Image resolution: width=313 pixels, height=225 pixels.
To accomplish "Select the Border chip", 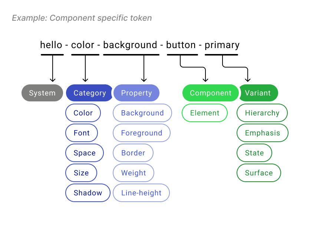I will click(133, 153).
